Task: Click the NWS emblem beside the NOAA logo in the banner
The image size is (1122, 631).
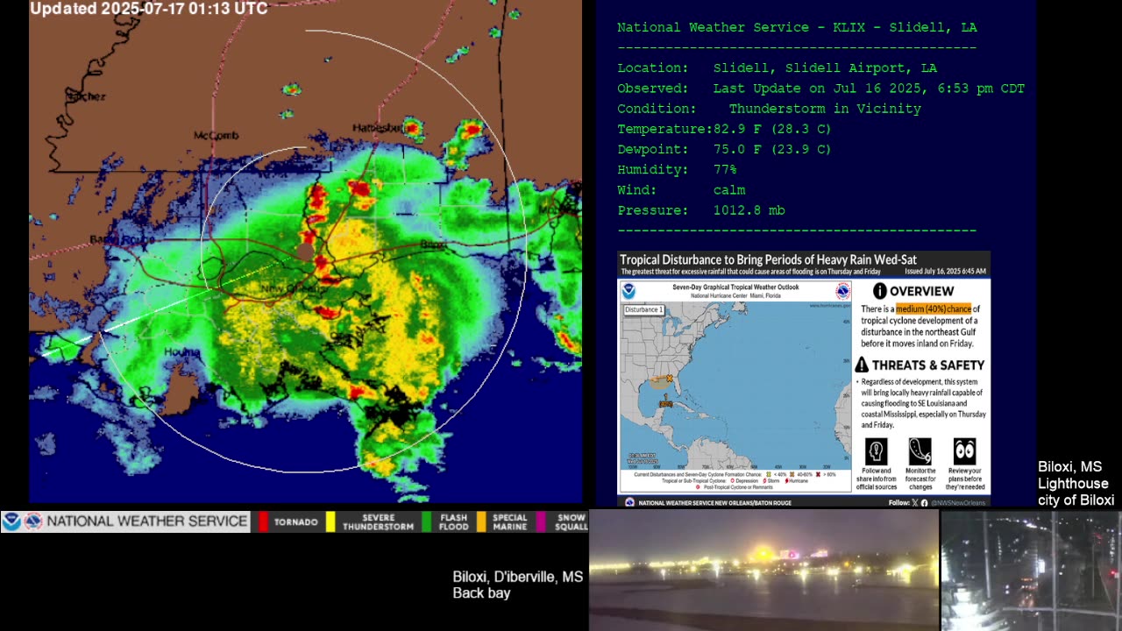Action: [x=33, y=521]
